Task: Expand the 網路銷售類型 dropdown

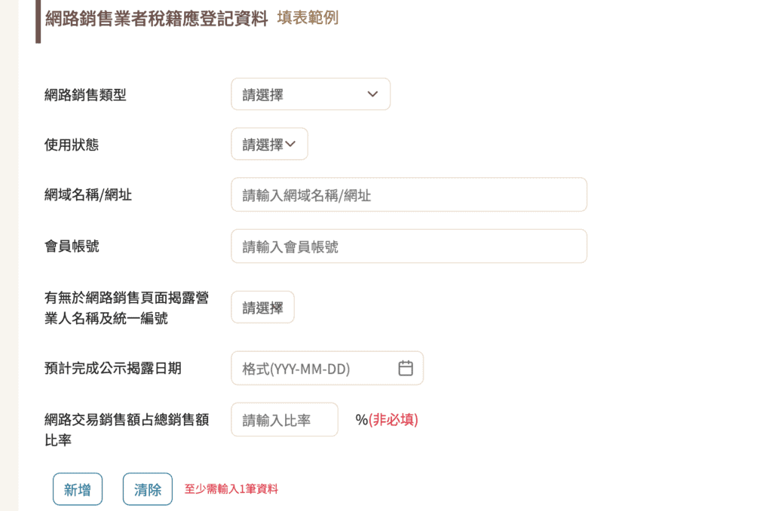Action: tap(311, 94)
